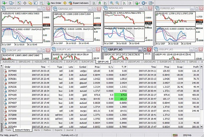The width and height of the screenshot is (204, 137).
Task: Open the Data Window crosshair icon
Action: (25, 3)
